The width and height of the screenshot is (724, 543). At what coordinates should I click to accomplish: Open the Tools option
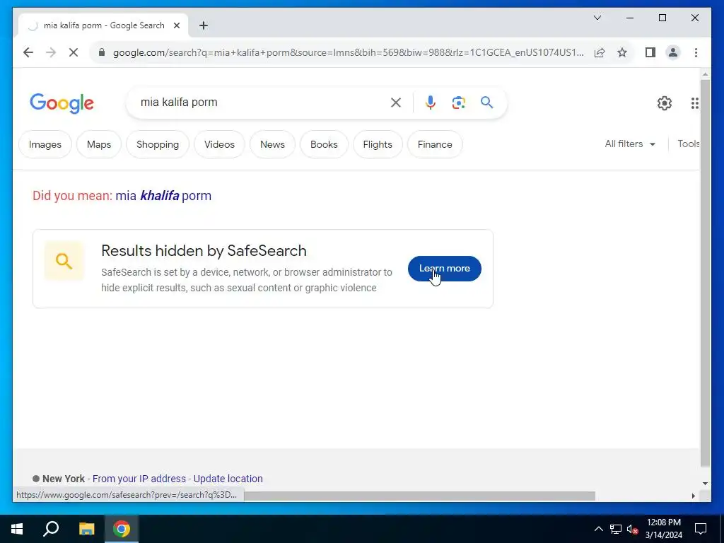pyautogui.click(x=688, y=144)
